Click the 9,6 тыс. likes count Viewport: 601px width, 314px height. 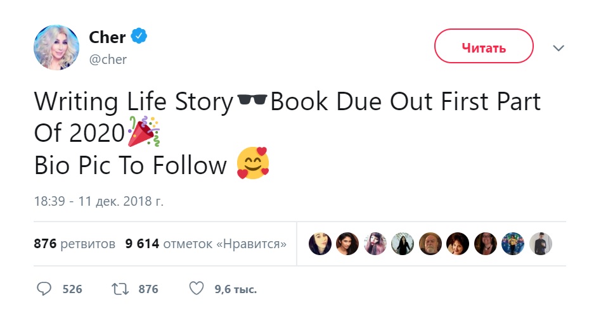pyautogui.click(x=235, y=289)
